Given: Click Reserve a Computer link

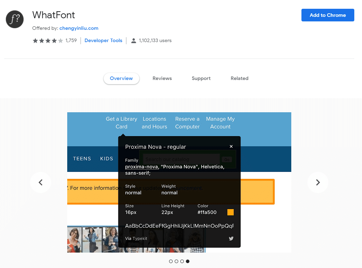Looking at the screenshot, I should (187, 123).
